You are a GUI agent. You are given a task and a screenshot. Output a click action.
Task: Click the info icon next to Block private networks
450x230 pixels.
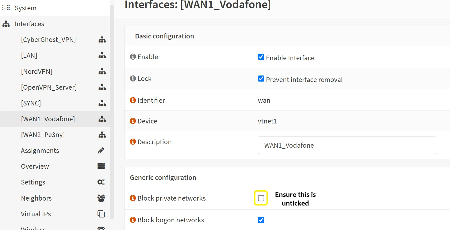pos(133,198)
